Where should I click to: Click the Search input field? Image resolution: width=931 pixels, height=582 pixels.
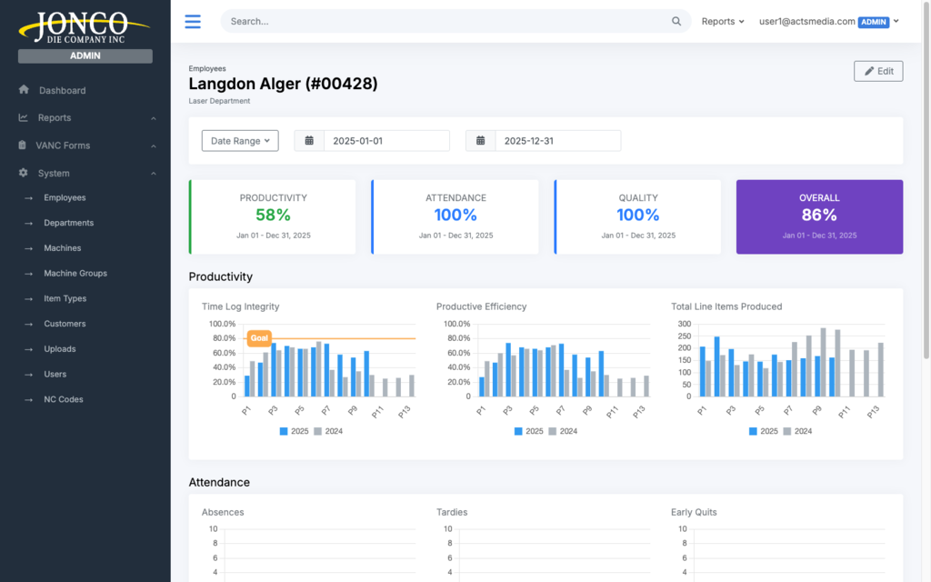coord(445,22)
